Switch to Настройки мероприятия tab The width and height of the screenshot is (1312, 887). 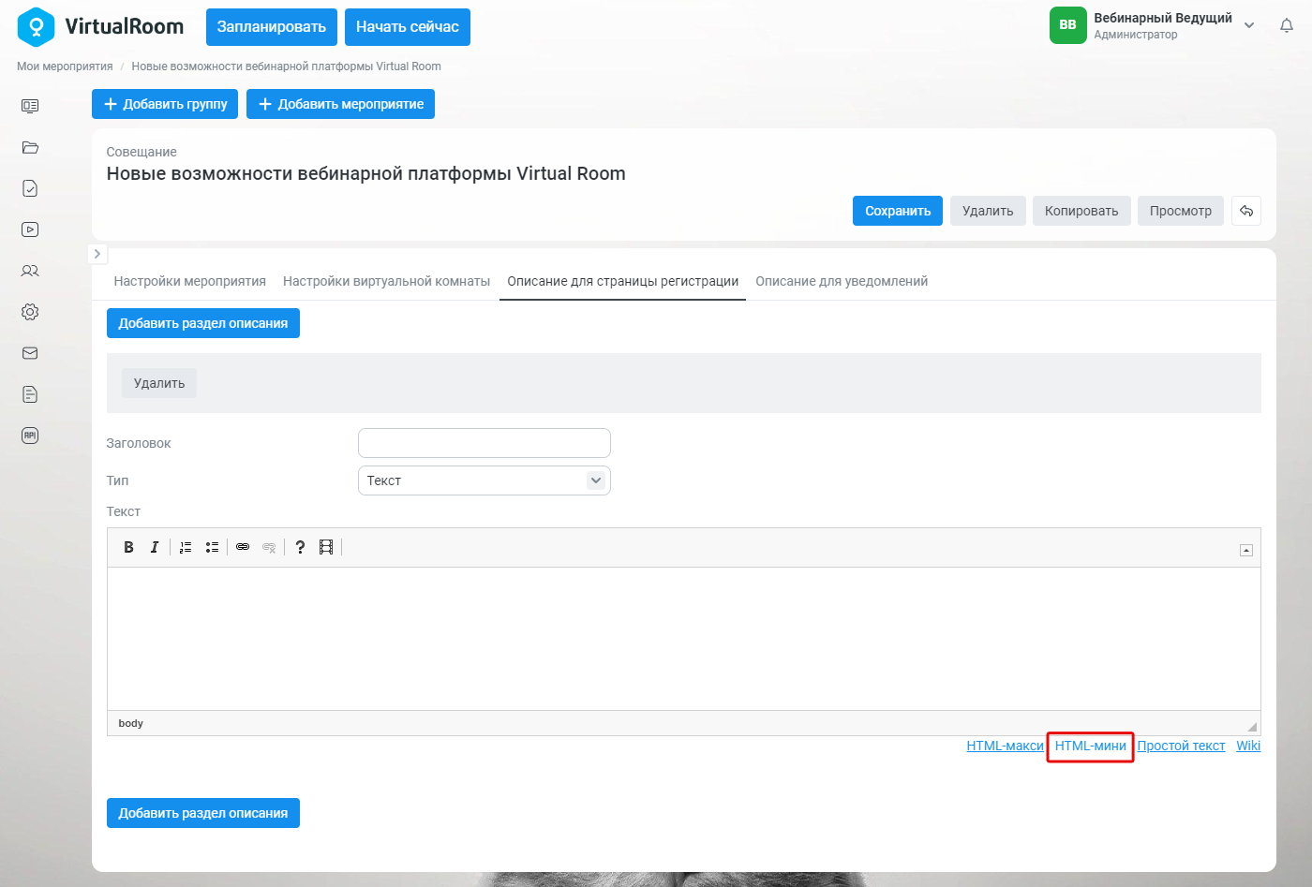click(x=190, y=281)
